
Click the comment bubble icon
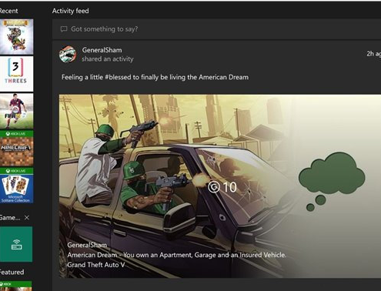tap(64, 29)
